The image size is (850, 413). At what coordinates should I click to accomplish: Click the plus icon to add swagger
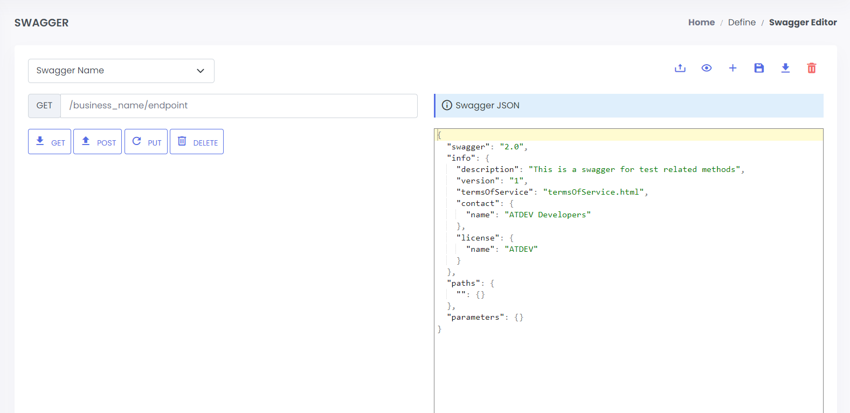click(732, 68)
